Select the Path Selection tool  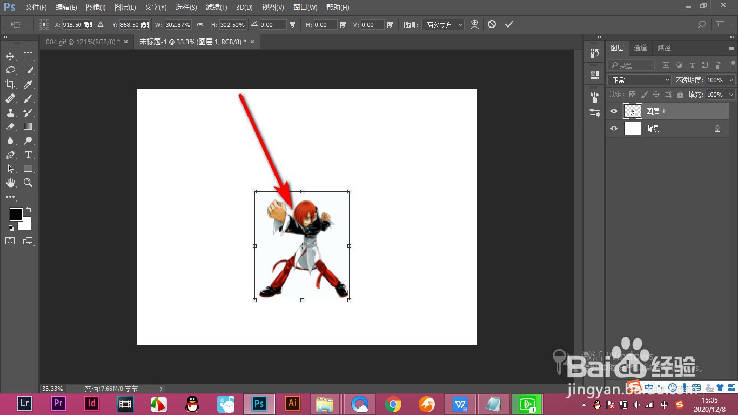click(x=10, y=169)
